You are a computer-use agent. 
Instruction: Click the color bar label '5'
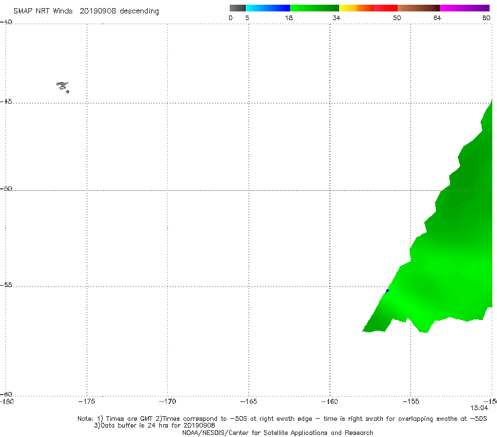pyautogui.click(x=247, y=17)
